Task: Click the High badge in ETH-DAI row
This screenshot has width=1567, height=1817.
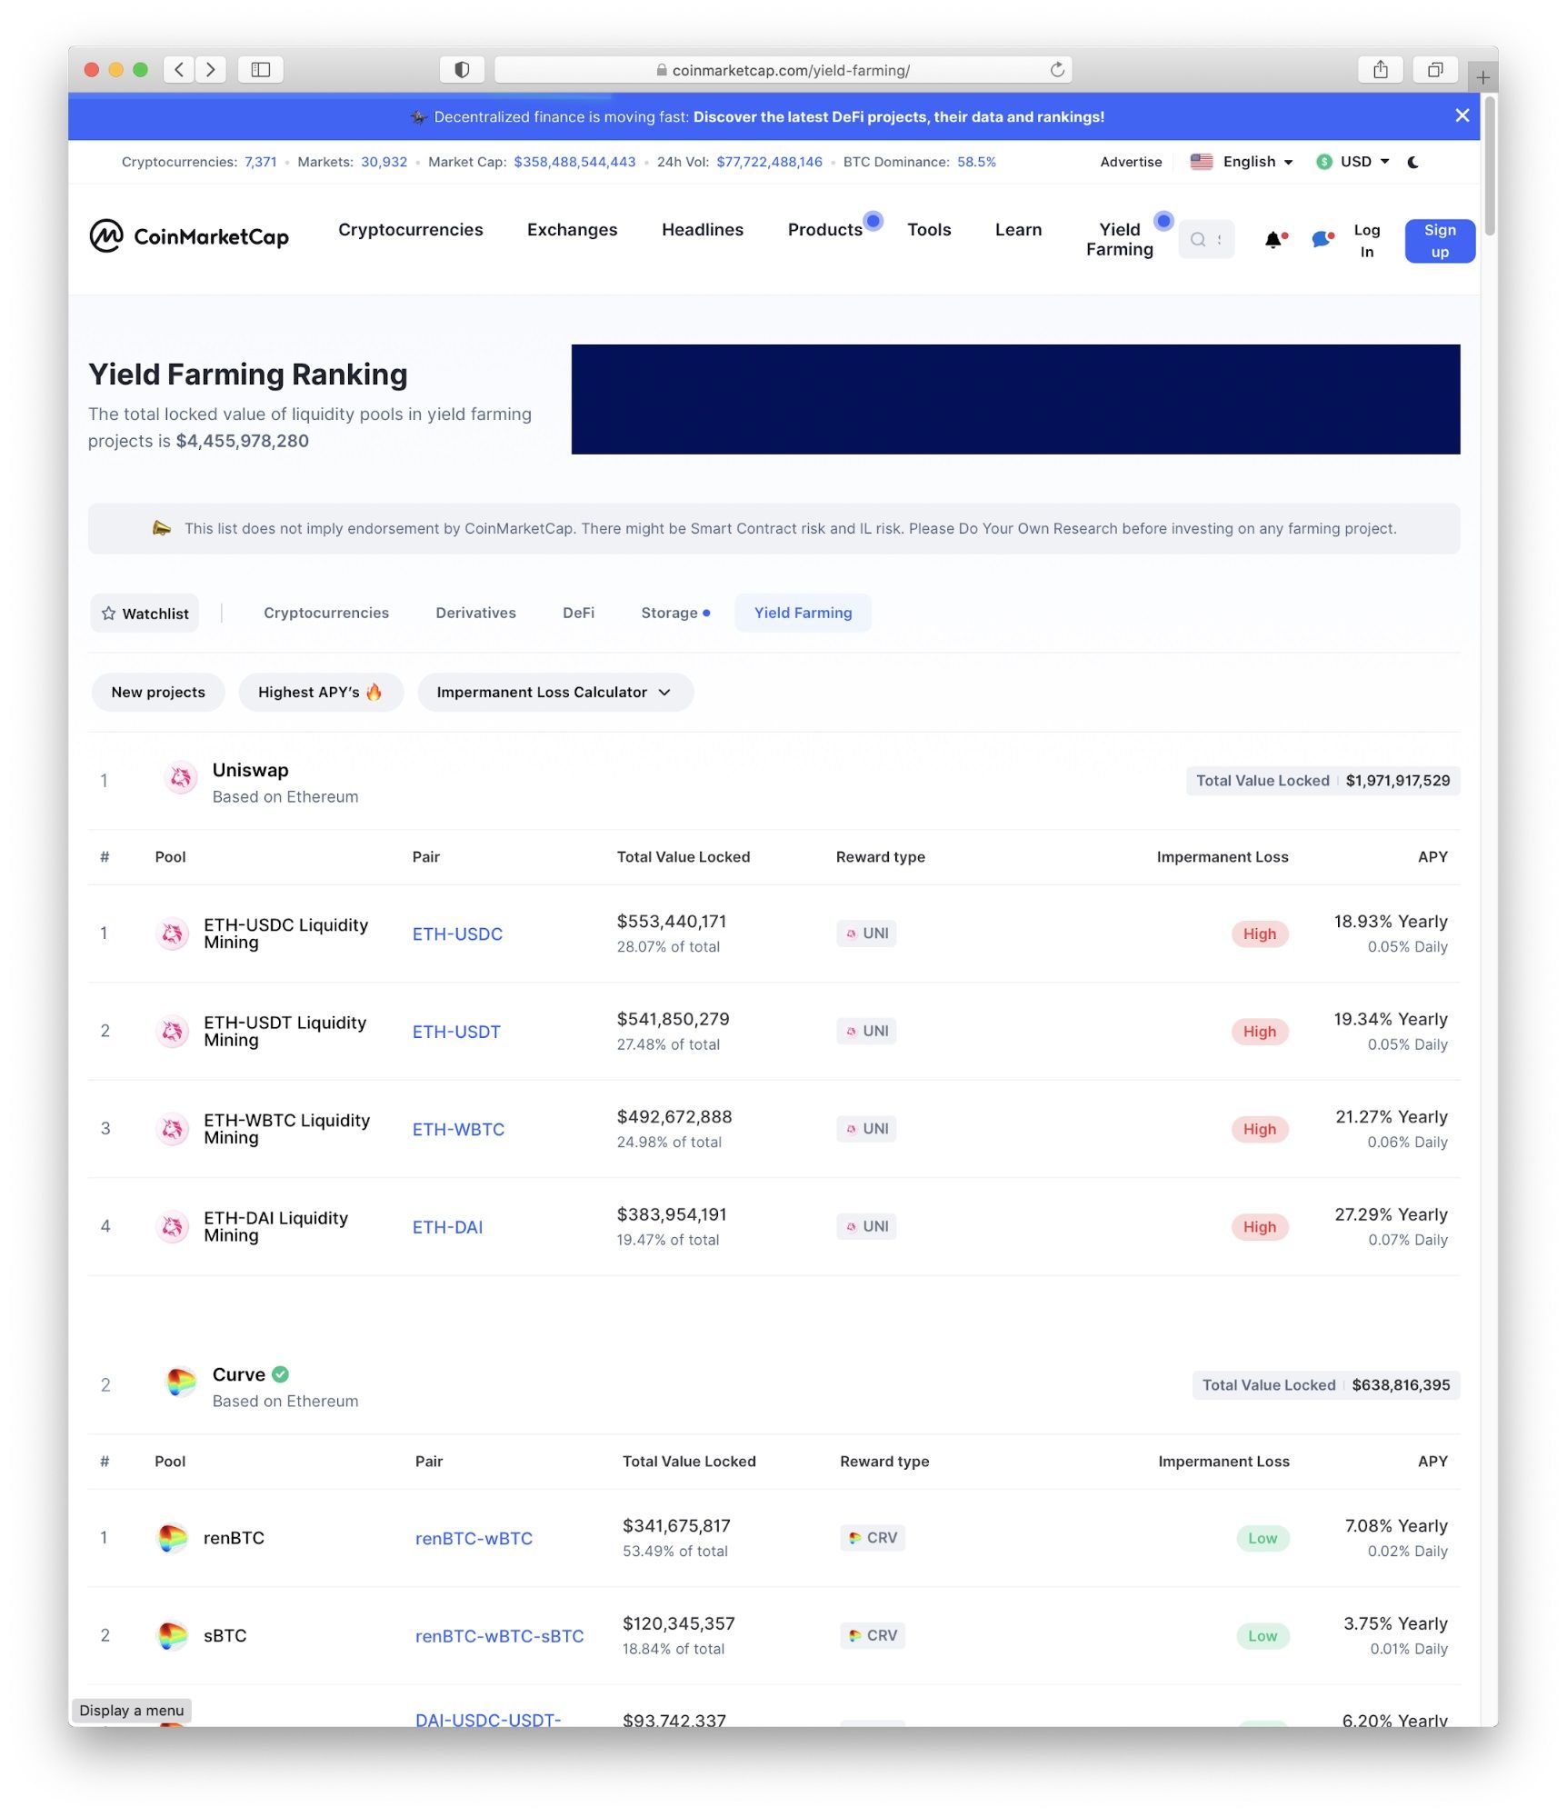Action: [x=1260, y=1228]
